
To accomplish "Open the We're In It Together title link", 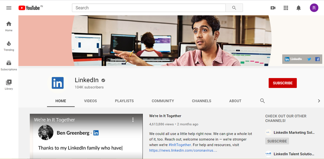I will (x=165, y=116).
